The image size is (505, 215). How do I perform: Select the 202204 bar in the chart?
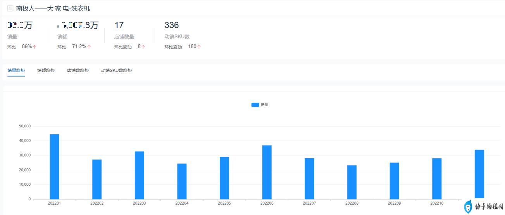coord(182,181)
